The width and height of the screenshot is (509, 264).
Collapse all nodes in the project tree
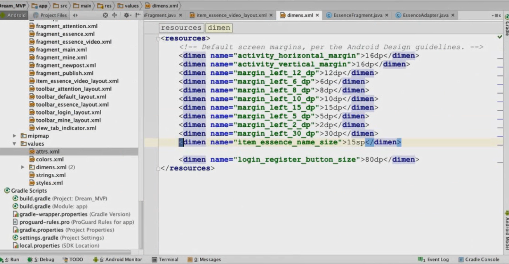[114, 15]
